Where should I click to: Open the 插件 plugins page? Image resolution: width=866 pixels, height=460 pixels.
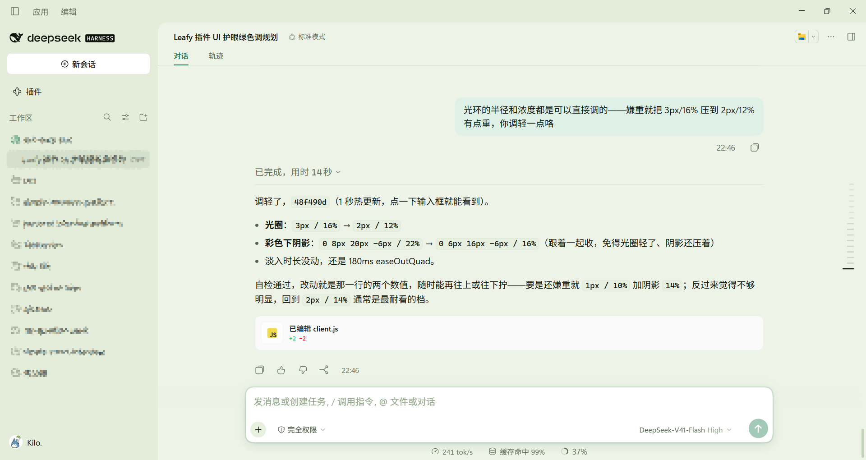coord(28,92)
